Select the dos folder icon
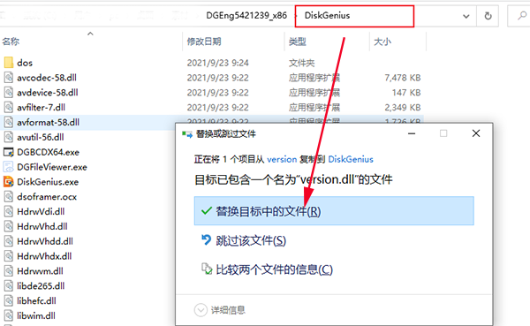The image size is (530, 326). coord(9,63)
